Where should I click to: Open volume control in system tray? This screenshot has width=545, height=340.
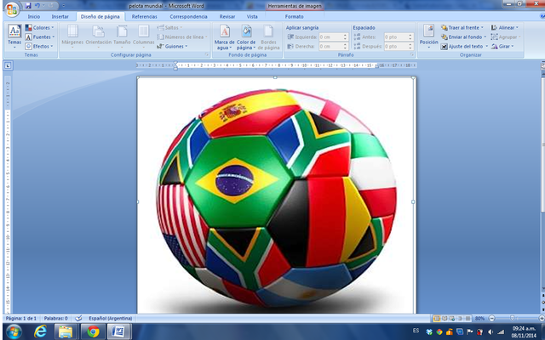pos(490,331)
